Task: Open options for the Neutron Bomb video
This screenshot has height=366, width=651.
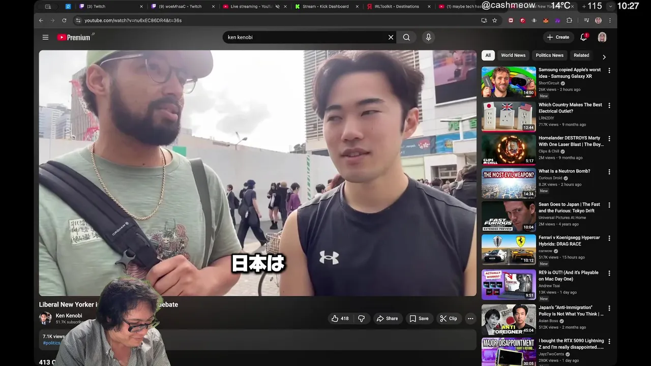Action: pyautogui.click(x=609, y=172)
